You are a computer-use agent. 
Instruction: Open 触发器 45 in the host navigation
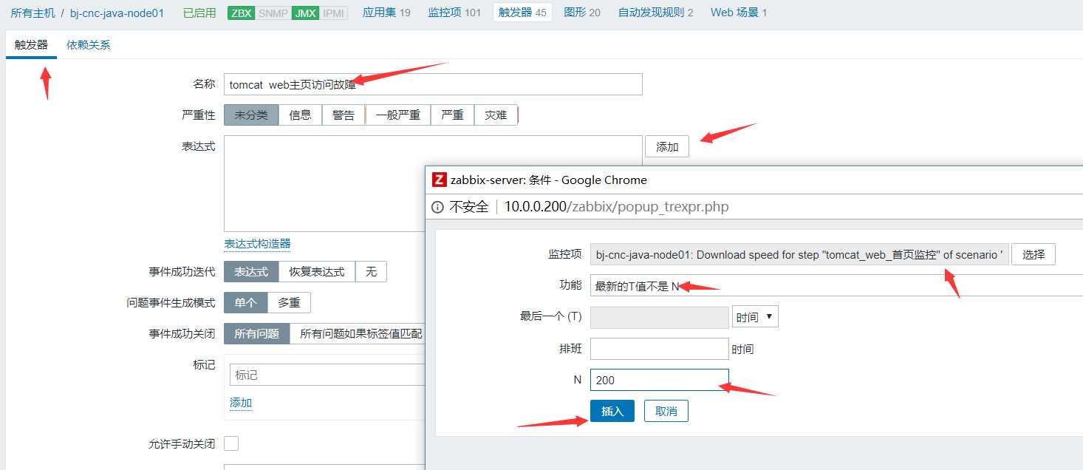[522, 13]
